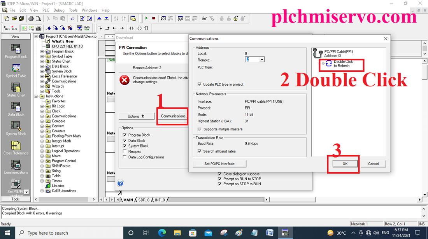This screenshot has width=428, height=239.
Task: Switch to the SBR_0 tab
Action: coord(144,200)
